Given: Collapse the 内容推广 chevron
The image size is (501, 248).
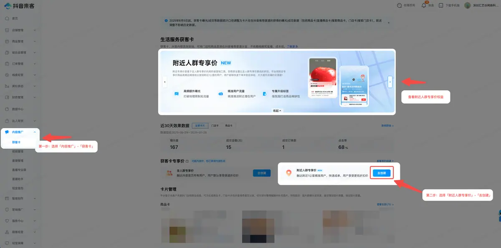Looking at the screenshot, I should (35, 132).
